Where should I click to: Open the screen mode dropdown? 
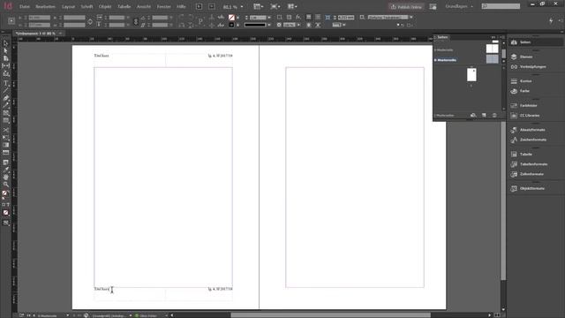(275, 6)
